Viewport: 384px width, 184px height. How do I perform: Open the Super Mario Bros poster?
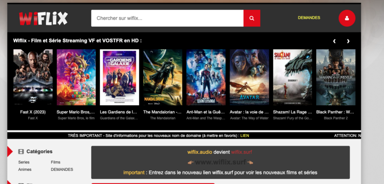(x=76, y=77)
